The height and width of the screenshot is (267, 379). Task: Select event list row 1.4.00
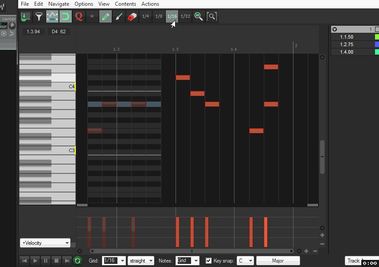coord(355,52)
